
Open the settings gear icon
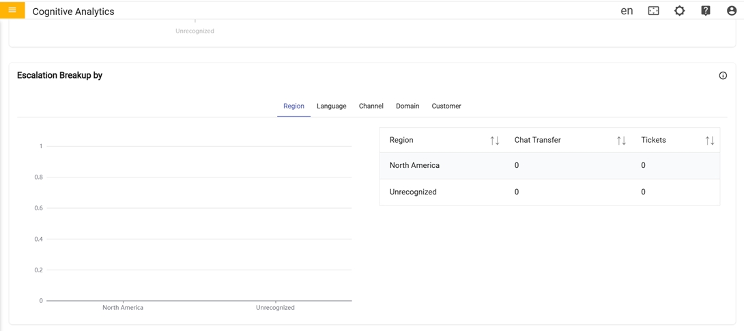click(679, 11)
